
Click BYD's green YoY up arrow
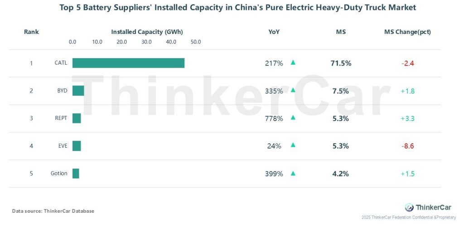pyautogui.click(x=293, y=90)
